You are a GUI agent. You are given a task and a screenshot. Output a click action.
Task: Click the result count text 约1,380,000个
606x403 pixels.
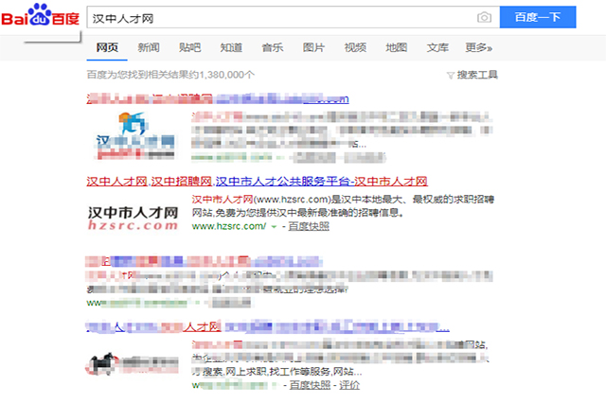pos(220,75)
